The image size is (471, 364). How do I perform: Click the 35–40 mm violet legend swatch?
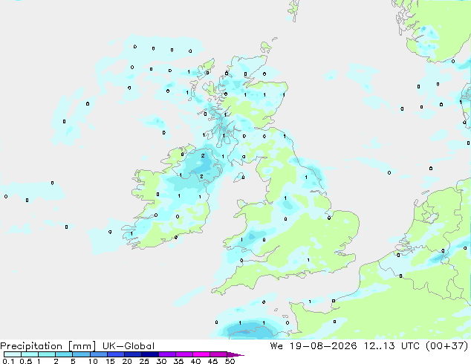tap(184, 354)
